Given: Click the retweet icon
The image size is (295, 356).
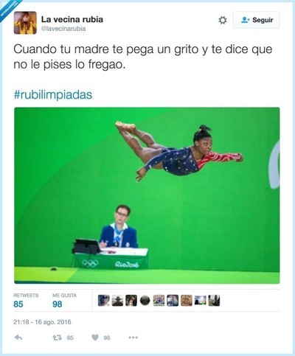Looking at the screenshot, I should 57,338.
